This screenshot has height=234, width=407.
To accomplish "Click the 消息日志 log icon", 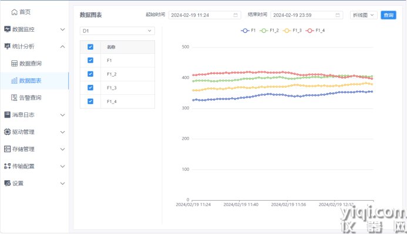I will [x=7, y=115].
